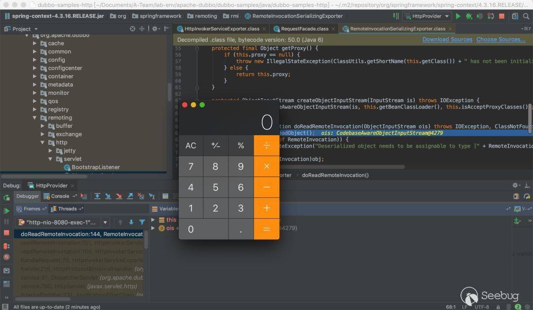This screenshot has width=533, height=310.
Task: Click the Step Over debugger icon
Action: (x=97, y=196)
